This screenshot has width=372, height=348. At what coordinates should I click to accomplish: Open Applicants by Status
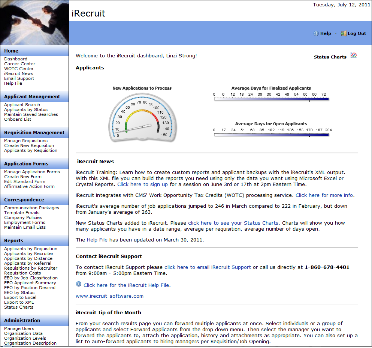[x=26, y=109]
